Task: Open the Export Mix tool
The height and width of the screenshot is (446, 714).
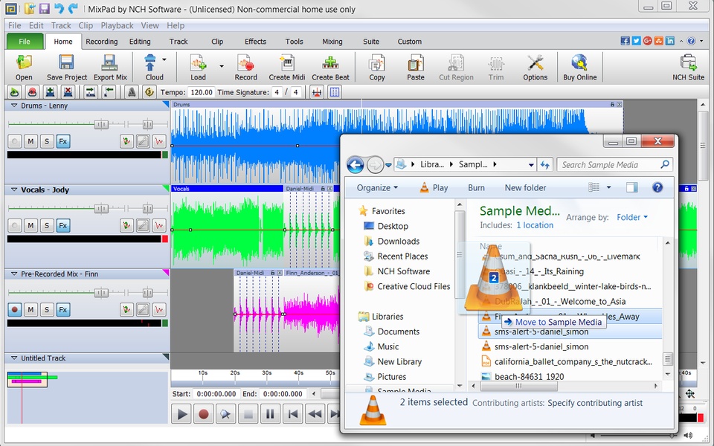Action: click(x=110, y=67)
